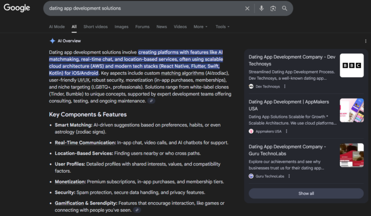Open source link icon after people you've seen
Viewport: 371px width, 216px height.
(137, 210)
